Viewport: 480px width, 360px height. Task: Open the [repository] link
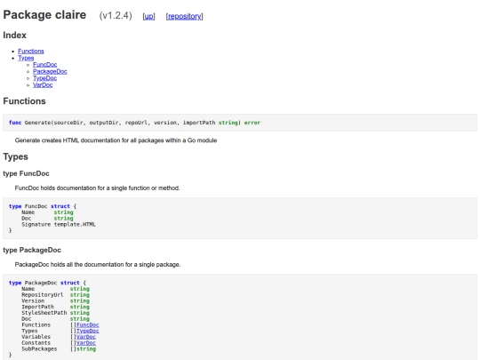pyautogui.click(x=184, y=16)
